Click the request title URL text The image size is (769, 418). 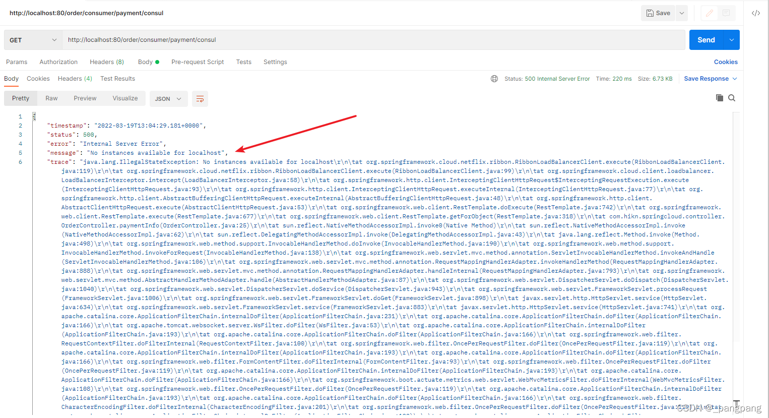(x=86, y=13)
